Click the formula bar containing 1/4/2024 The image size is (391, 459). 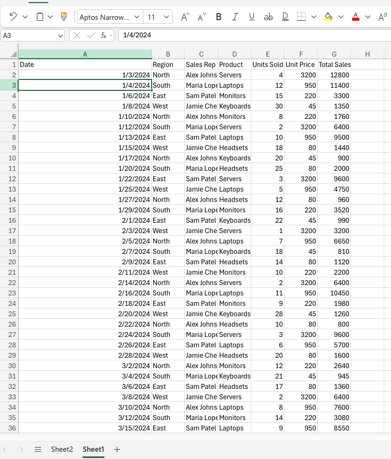click(254, 35)
